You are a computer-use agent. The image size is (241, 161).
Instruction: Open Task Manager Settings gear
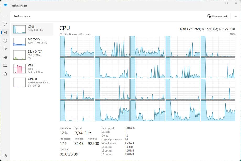(5, 156)
